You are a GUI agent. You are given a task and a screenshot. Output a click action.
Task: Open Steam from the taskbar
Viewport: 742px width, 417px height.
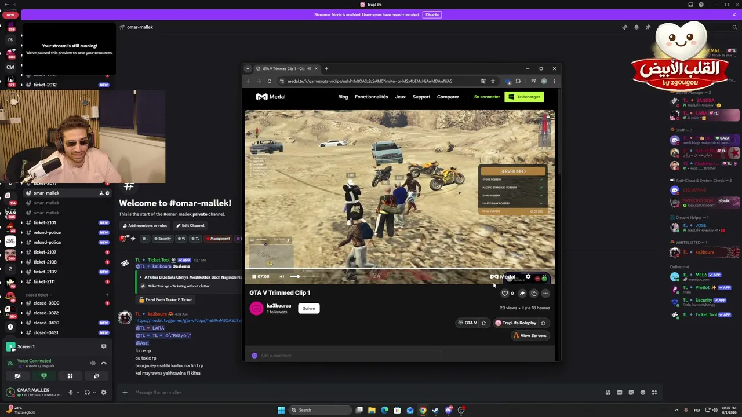[435, 410]
